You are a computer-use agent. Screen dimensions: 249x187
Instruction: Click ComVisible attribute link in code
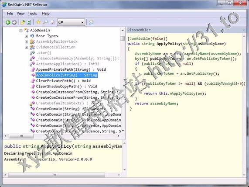[140, 39]
